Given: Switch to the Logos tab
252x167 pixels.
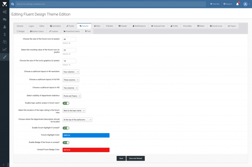Looking at the screenshot, I should point(31,26).
